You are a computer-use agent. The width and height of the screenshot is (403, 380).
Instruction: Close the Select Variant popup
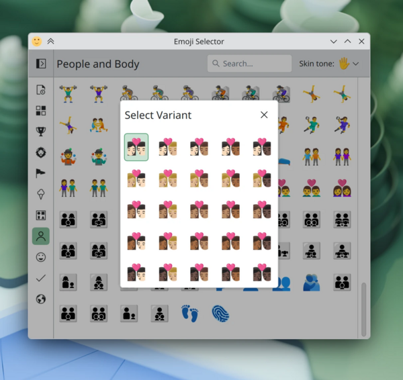pos(264,115)
